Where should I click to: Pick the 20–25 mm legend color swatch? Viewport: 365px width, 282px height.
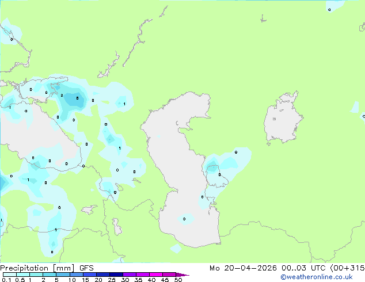[103, 275]
